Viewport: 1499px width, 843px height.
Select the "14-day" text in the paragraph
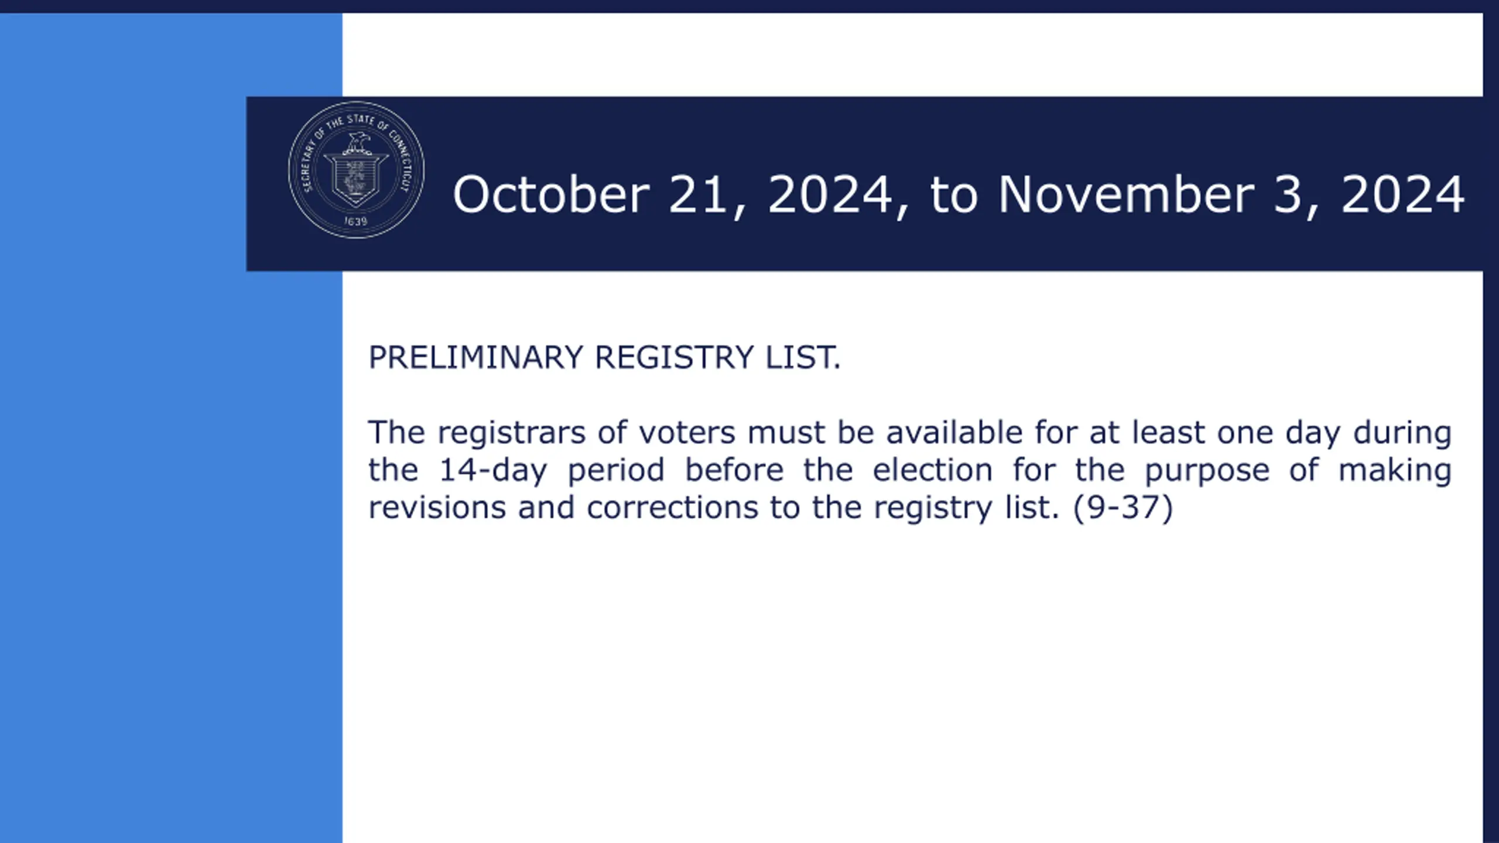(x=493, y=471)
